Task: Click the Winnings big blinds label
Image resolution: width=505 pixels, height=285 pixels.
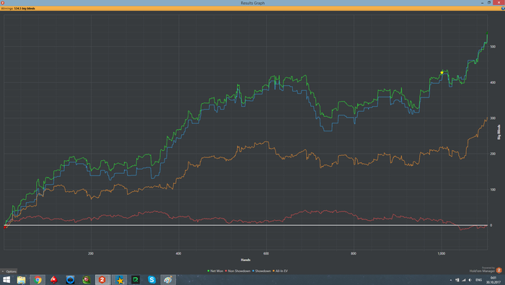Action: tap(18, 9)
